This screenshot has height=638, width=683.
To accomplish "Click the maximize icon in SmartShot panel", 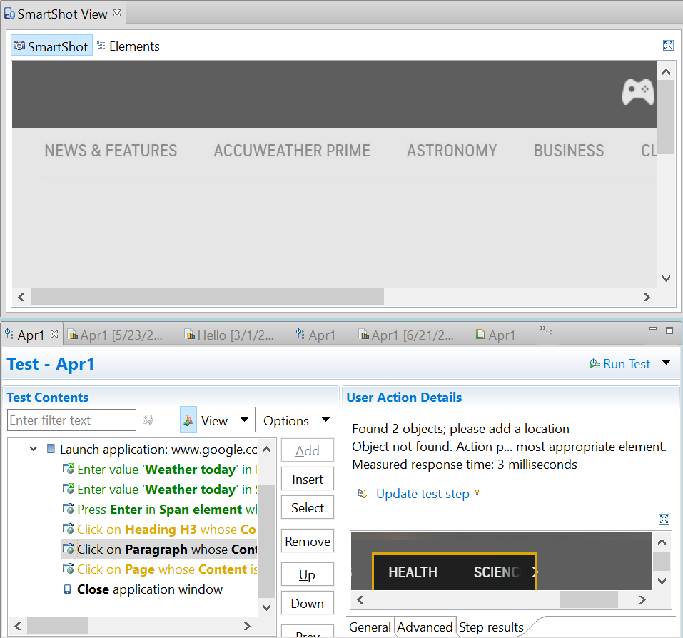I will point(668,46).
